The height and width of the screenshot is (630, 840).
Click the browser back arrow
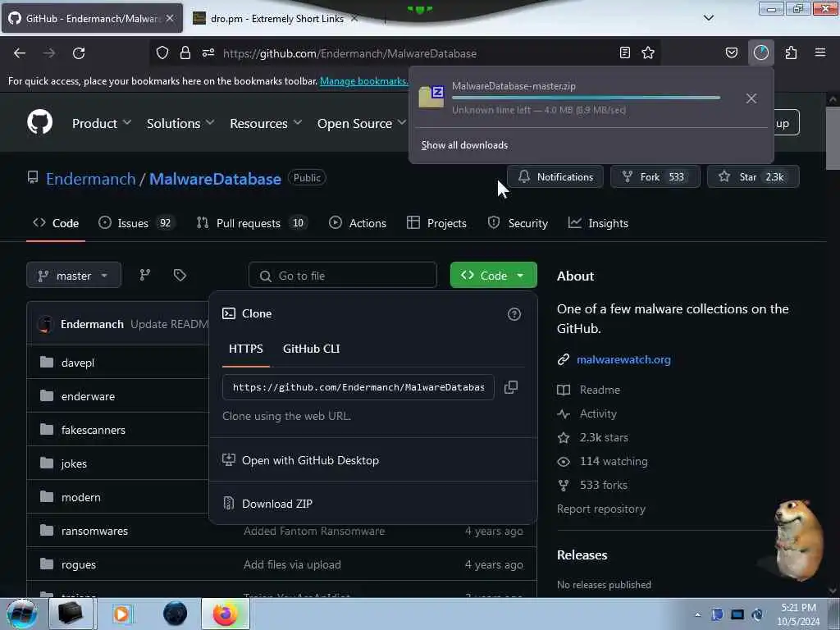(20, 53)
